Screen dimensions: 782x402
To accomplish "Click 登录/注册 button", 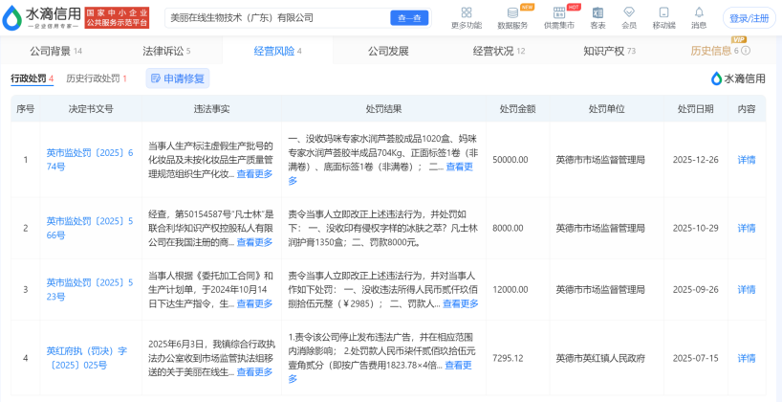I will pyautogui.click(x=749, y=18).
